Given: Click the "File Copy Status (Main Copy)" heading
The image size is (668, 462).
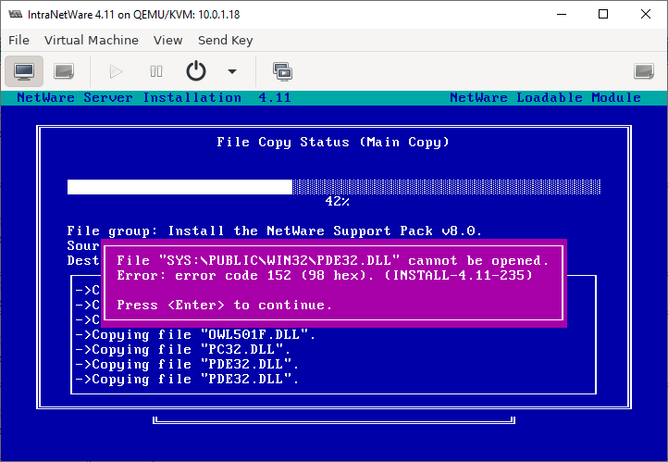Looking at the screenshot, I should coord(333,142).
